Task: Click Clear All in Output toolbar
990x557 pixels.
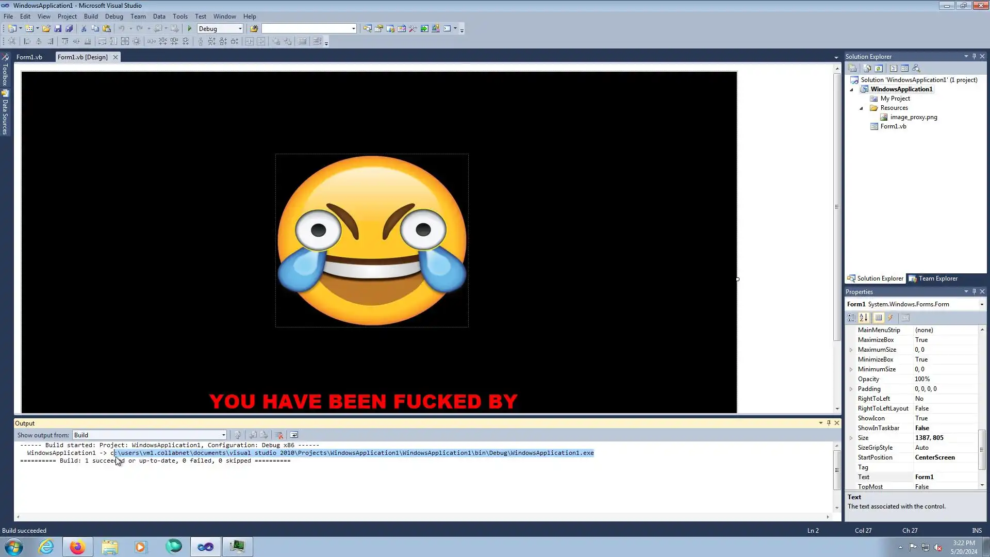Action: 279,435
